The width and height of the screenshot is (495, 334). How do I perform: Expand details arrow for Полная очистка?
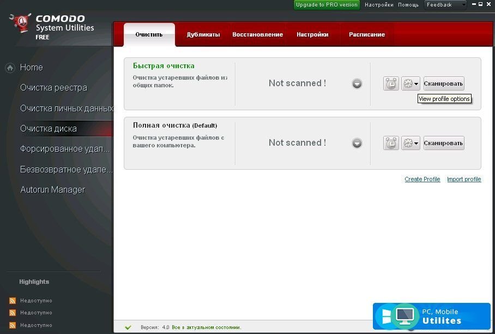[x=357, y=143]
